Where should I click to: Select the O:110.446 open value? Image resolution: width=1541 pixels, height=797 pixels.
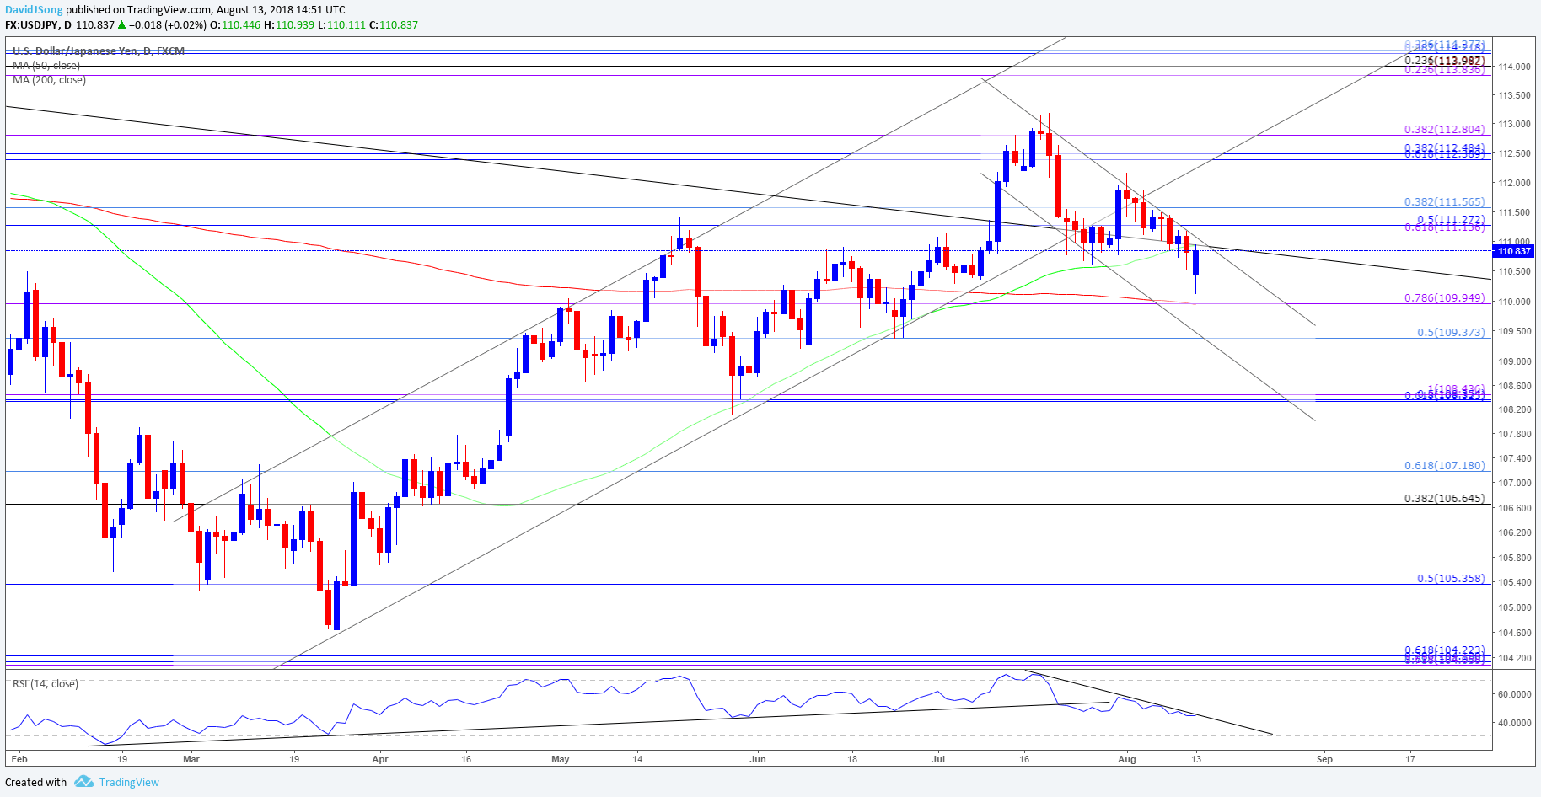[x=235, y=24]
